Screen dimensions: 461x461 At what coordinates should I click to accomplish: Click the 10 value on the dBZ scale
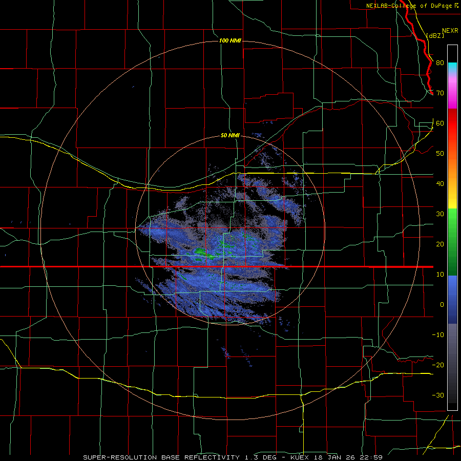440,275
